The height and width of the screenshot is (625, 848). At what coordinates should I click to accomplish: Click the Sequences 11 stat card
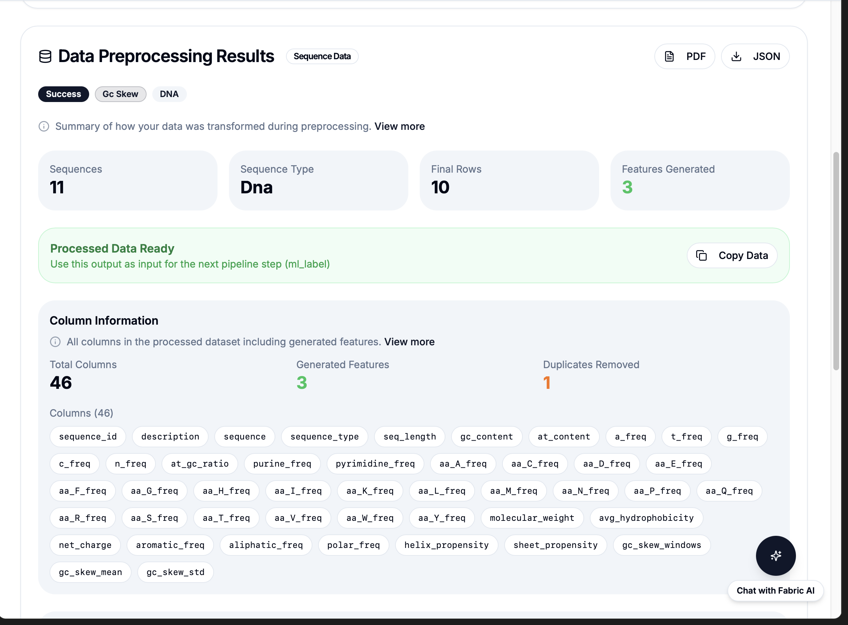(x=128, y=181)
